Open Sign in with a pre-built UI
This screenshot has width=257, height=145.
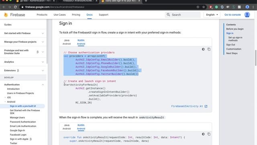pos(23,106)
